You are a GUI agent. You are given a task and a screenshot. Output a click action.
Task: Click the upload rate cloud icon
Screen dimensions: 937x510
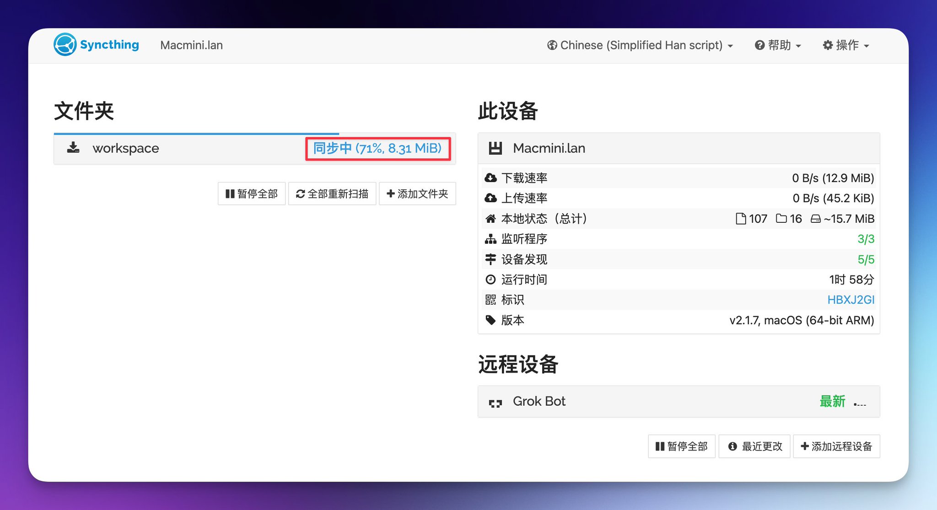(x=490, y=198)
